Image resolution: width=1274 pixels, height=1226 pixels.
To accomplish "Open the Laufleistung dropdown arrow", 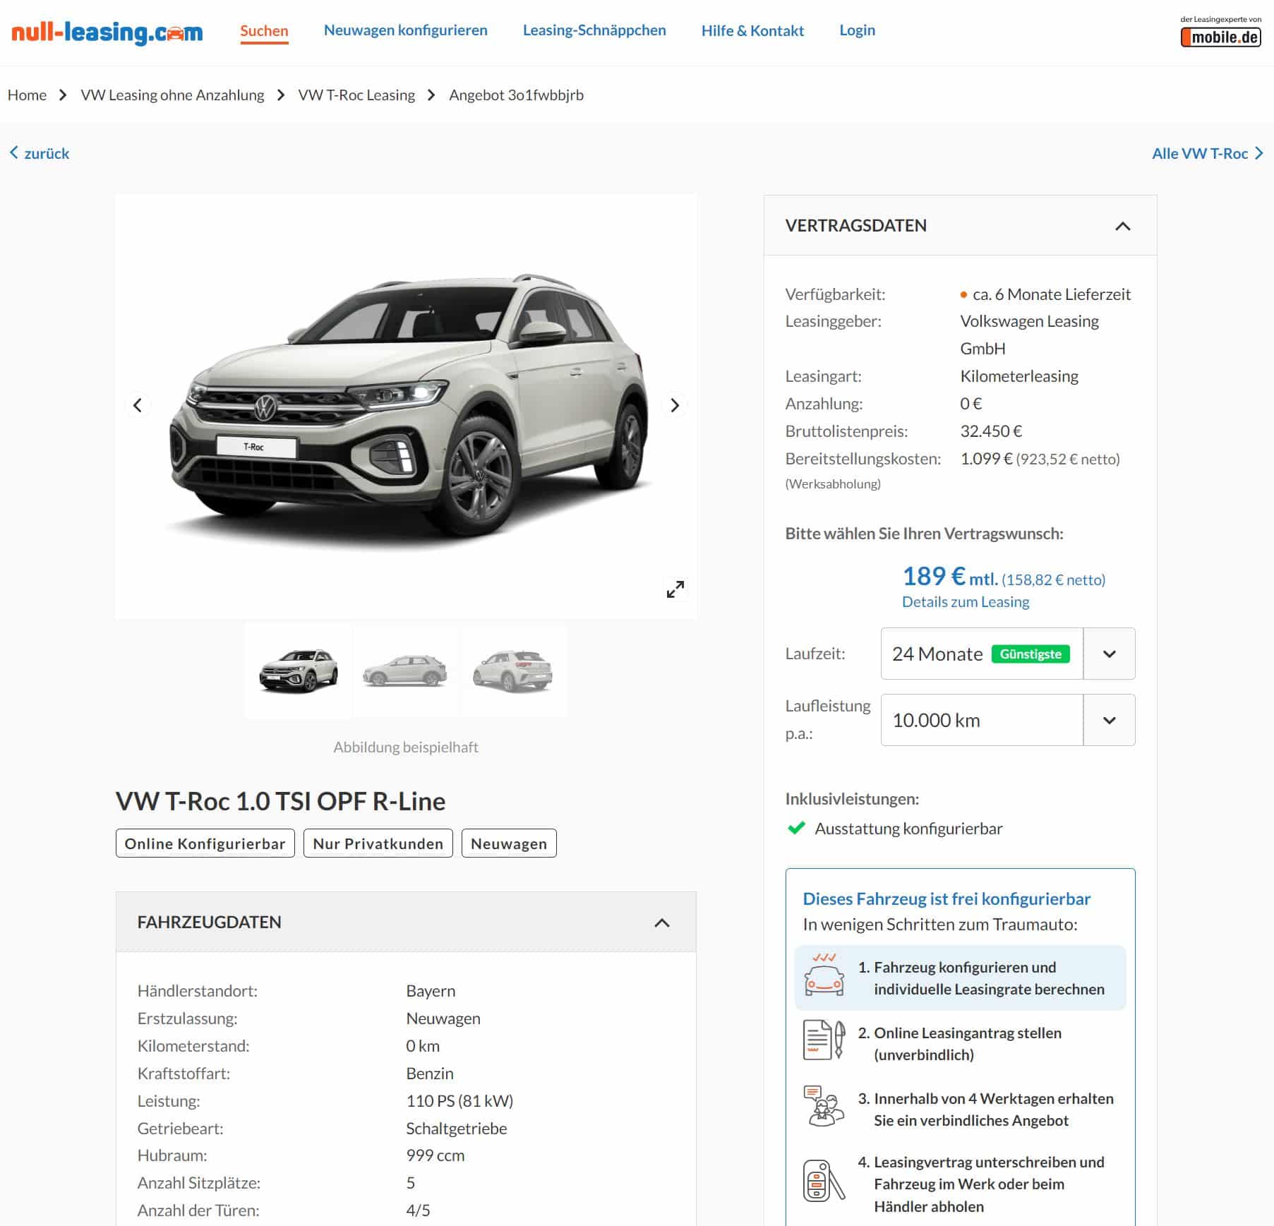I will pyautogui.click(x=1109, y=720).
